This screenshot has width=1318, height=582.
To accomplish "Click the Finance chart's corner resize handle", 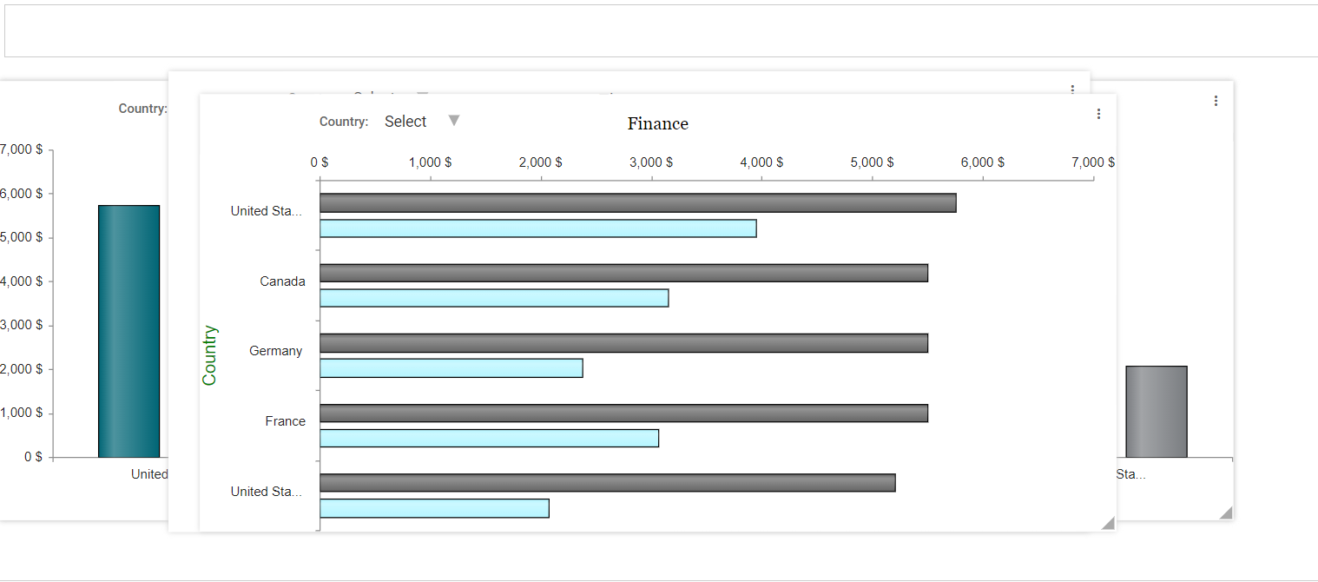I will click(x=1107, y=522).
